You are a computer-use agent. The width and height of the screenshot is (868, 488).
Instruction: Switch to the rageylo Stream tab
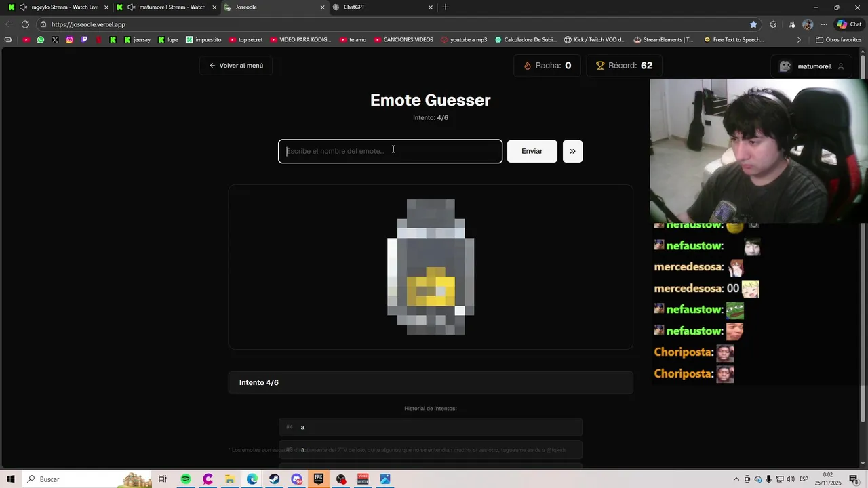pos(58,7)
